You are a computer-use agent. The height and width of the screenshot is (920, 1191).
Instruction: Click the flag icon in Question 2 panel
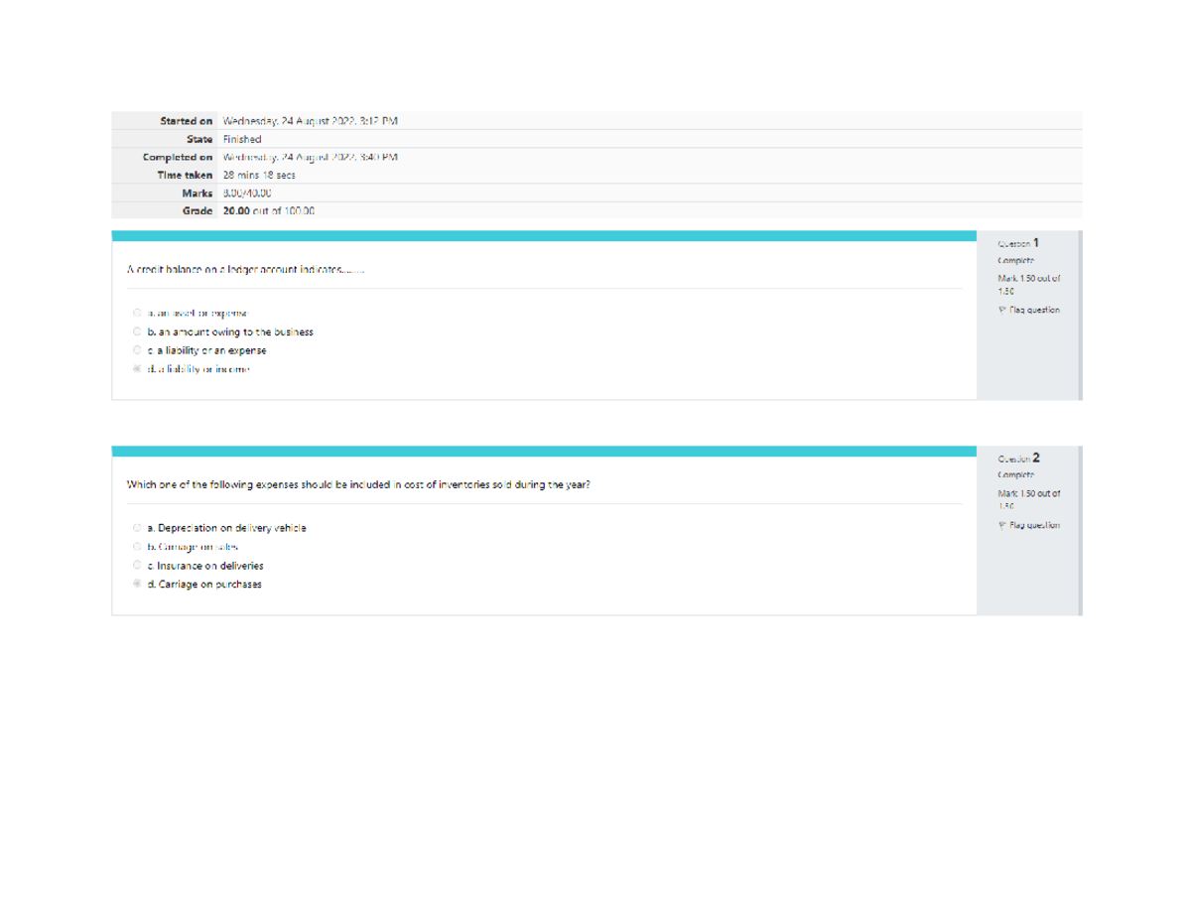tap(1003, 525)
